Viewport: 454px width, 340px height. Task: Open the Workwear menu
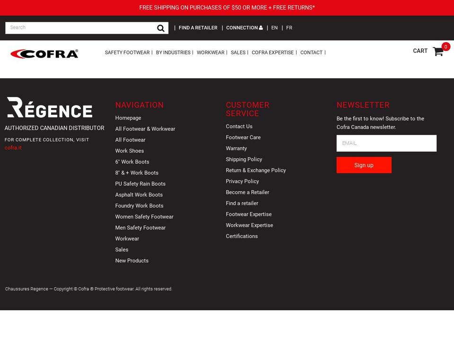click(x=210, y=52)
